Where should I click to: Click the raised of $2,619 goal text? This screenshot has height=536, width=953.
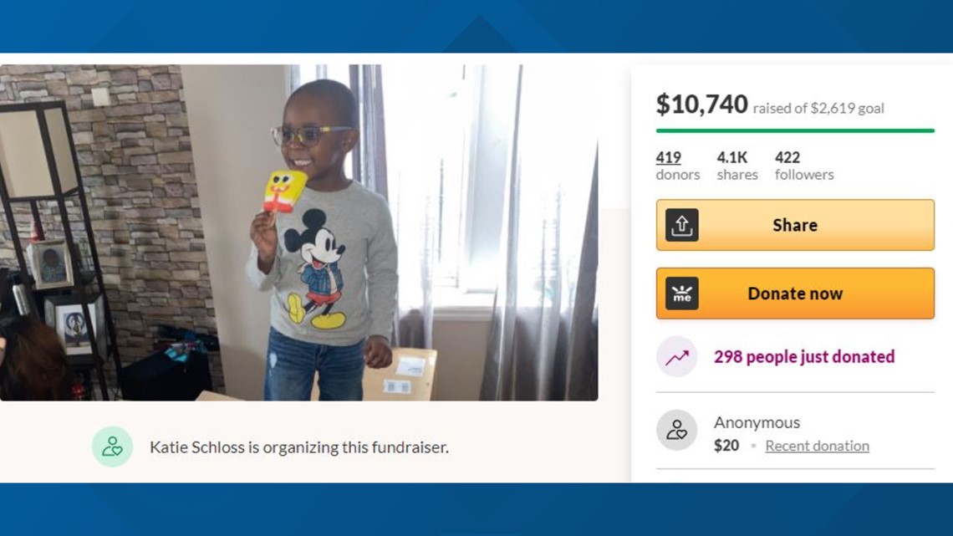tap(818, 108)
